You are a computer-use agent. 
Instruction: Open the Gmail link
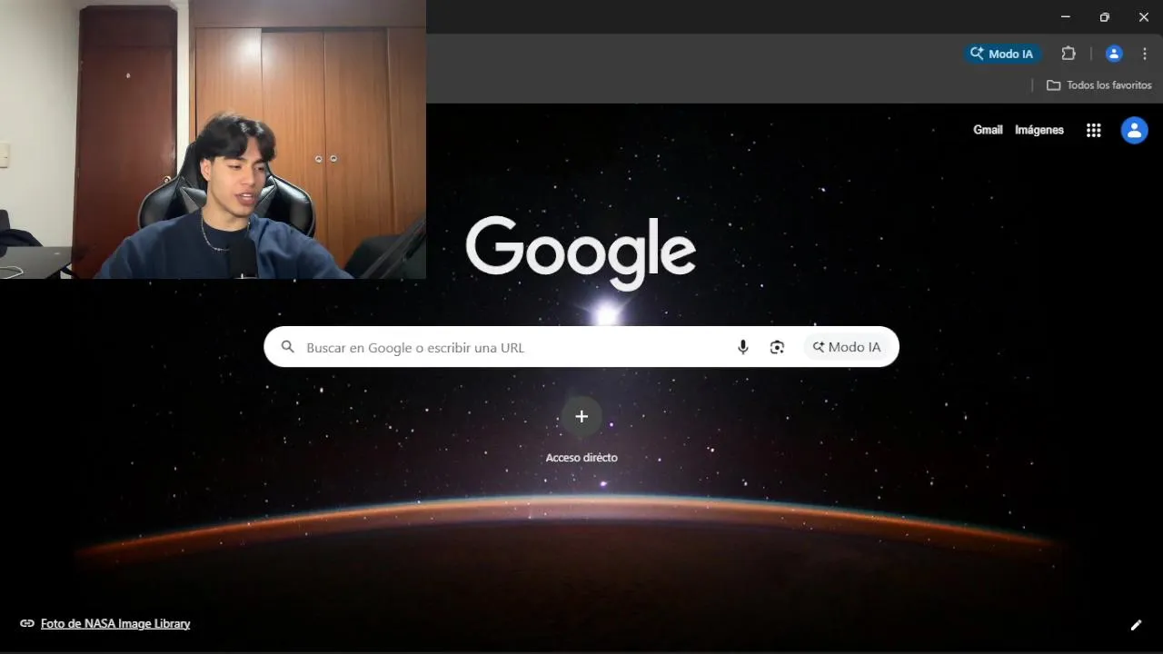pos(988,130)
